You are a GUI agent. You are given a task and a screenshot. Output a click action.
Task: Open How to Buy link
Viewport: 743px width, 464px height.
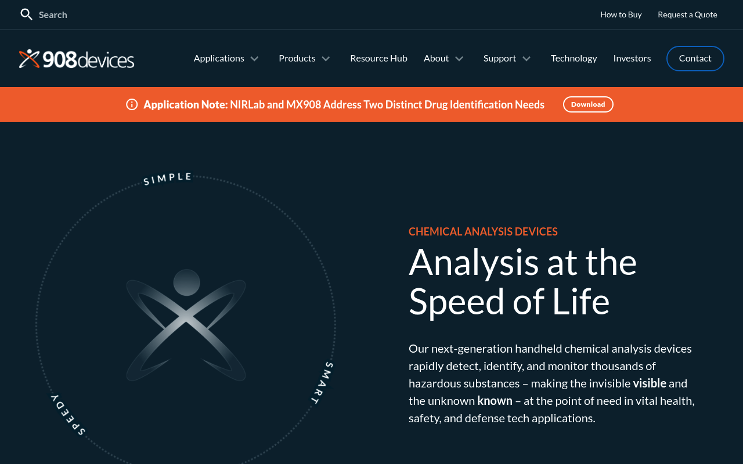click(x=621, y=14)
